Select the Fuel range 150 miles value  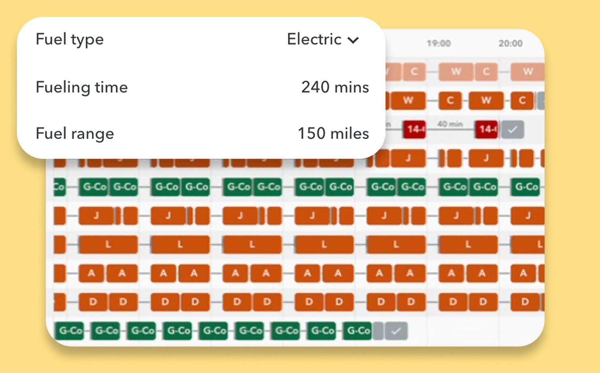pos(333,133)
